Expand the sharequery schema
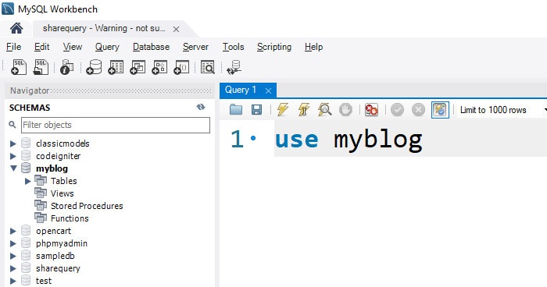547x287 pixels. pos(13,268)
